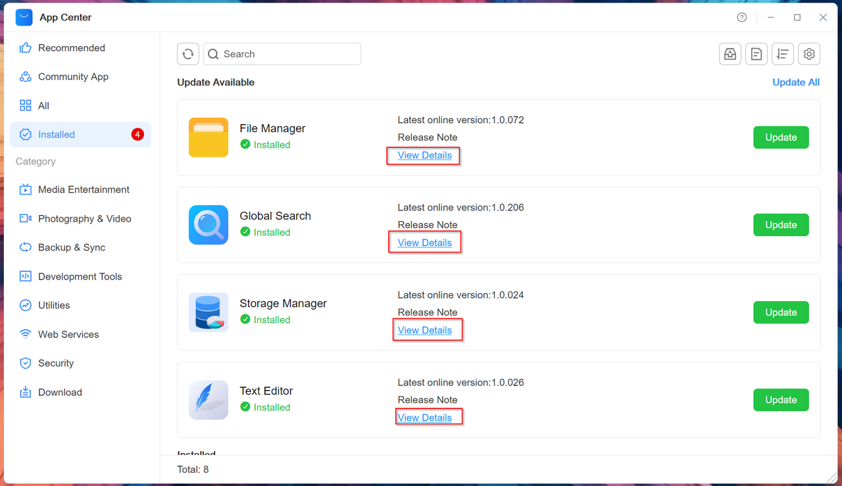The width and height of the screenshot is (842, 486).
Task: Update the File Manager app
Action: [781, 137]
